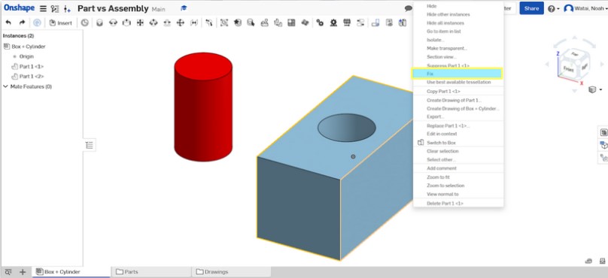Collapse the Mate Features section
Image resolution: width=608 pixels, height=278 pixels.
click(x=5, y=86)
